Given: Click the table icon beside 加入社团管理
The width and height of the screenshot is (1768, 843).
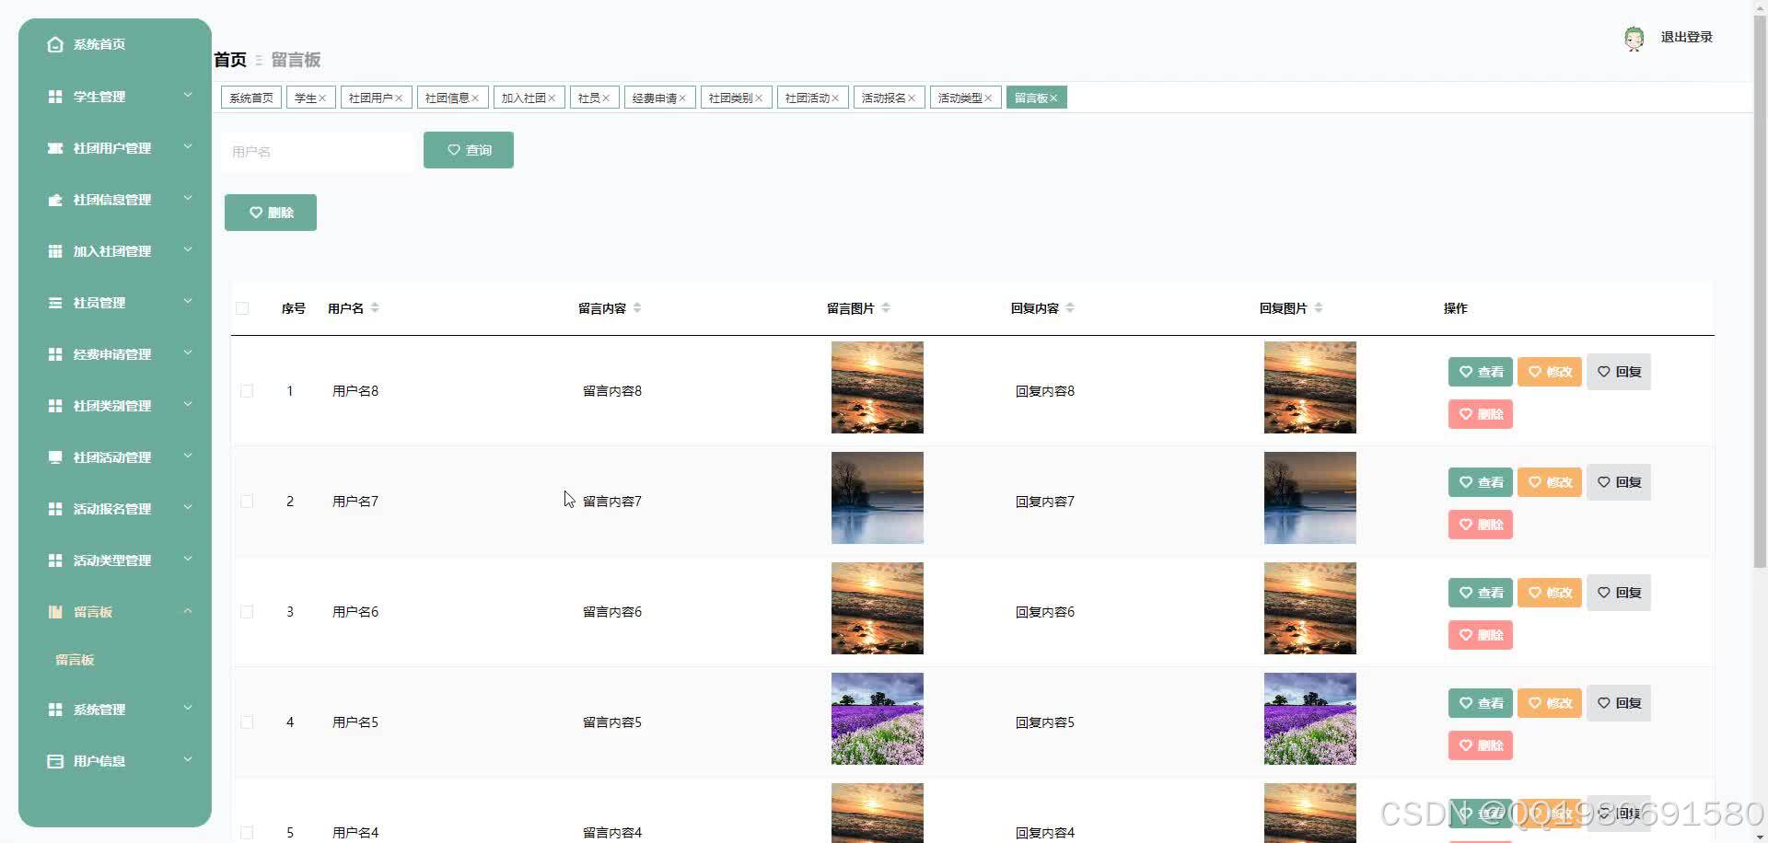Looking at the screenshot, I should [55, 251].
